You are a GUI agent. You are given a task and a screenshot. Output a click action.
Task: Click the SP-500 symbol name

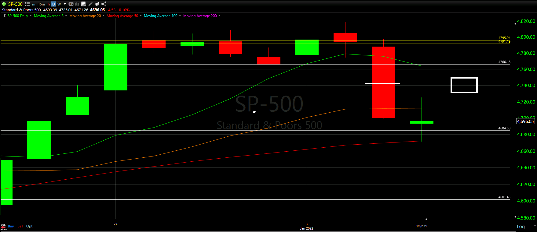(x=15, y=4)
